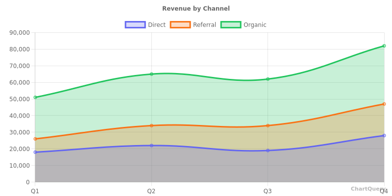392x196 pixels.
Task: Toggle the Direct series legend label
Action: [157, 25]
